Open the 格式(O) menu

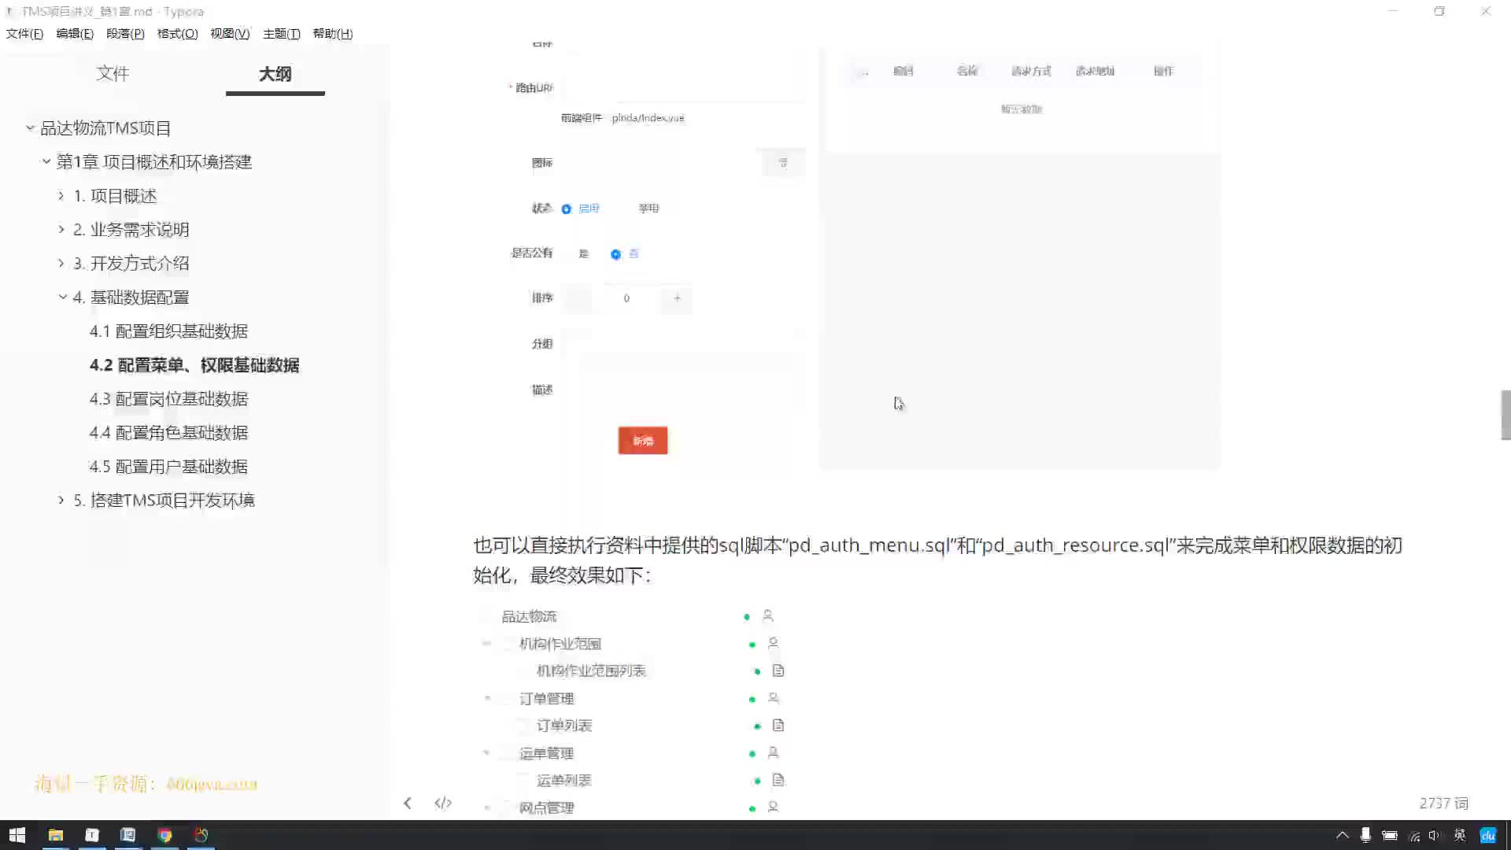tap(177, 33)
